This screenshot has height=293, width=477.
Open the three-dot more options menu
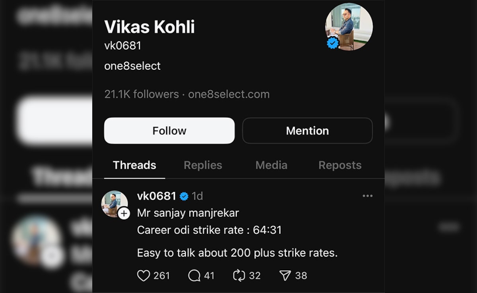pyautogui.click(x=368, y=196)
